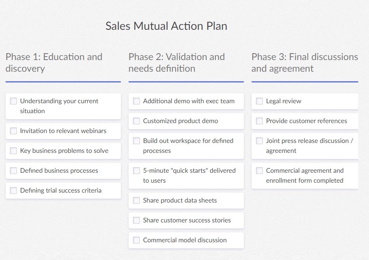Check 'Additional demo with exec team'
The width and height of the screenshot is (369, 260).
pyautogui.click(x=136, y=101)
